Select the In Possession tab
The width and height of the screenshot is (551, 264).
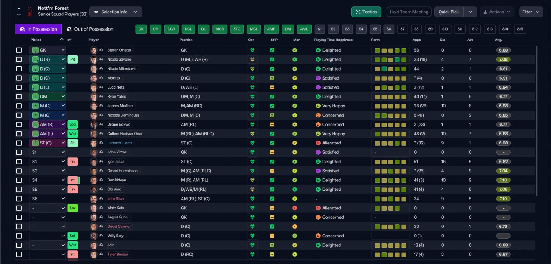coord(38,29)
